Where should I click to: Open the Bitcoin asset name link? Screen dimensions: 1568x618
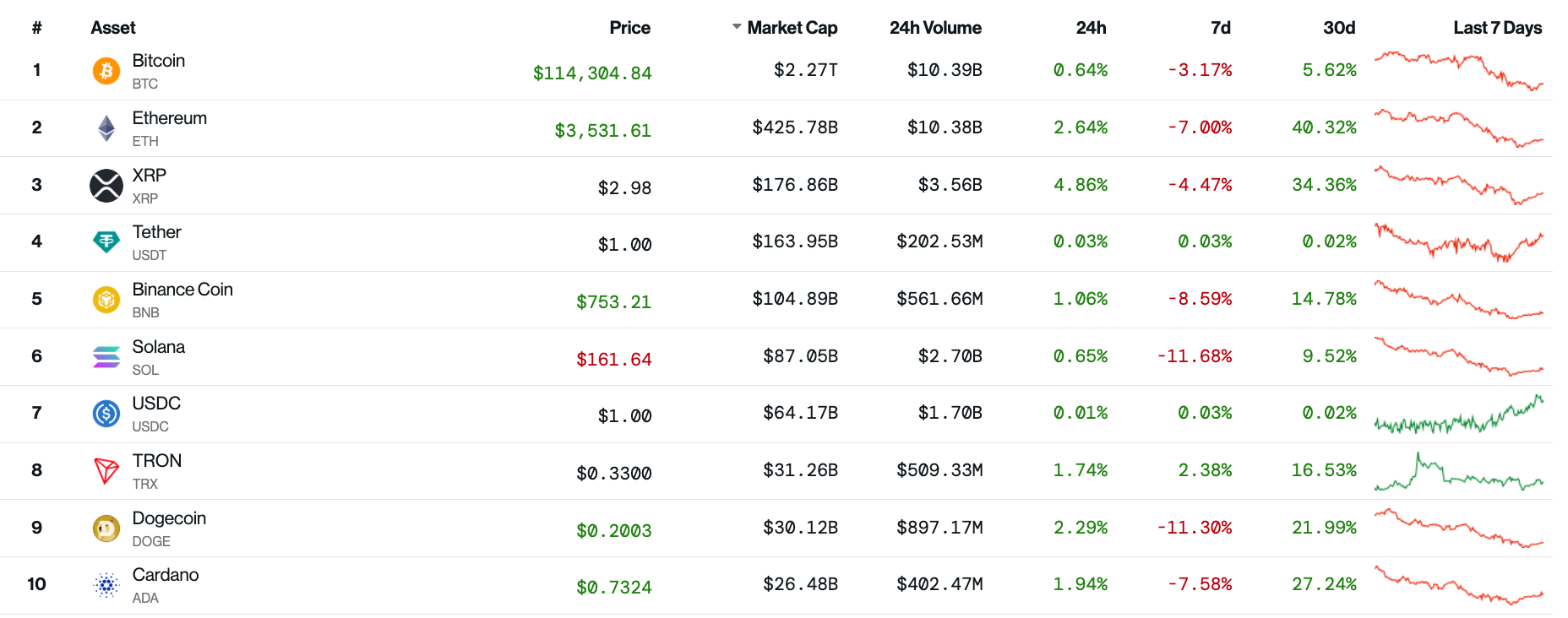159,61
